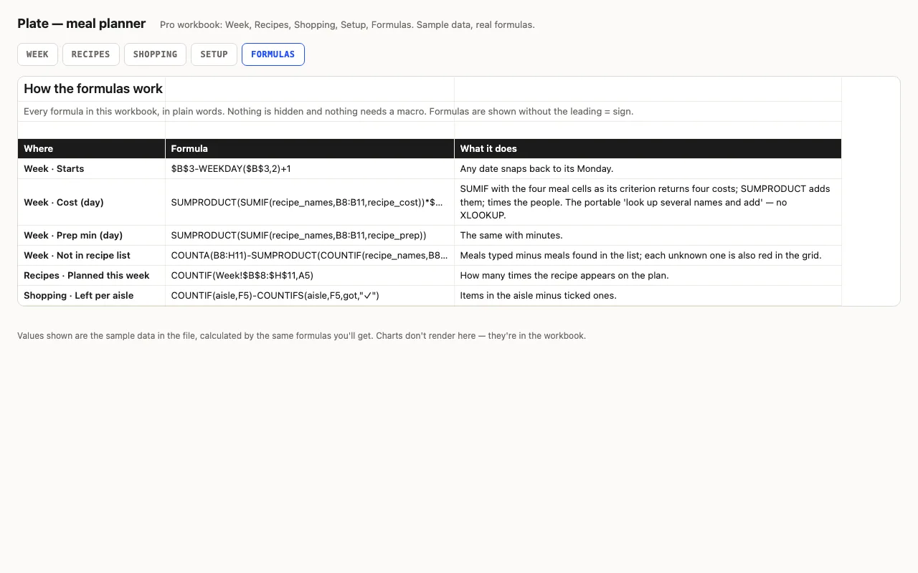Click the 'Values shown are the sample data' footnote

(x=301, y=336)
